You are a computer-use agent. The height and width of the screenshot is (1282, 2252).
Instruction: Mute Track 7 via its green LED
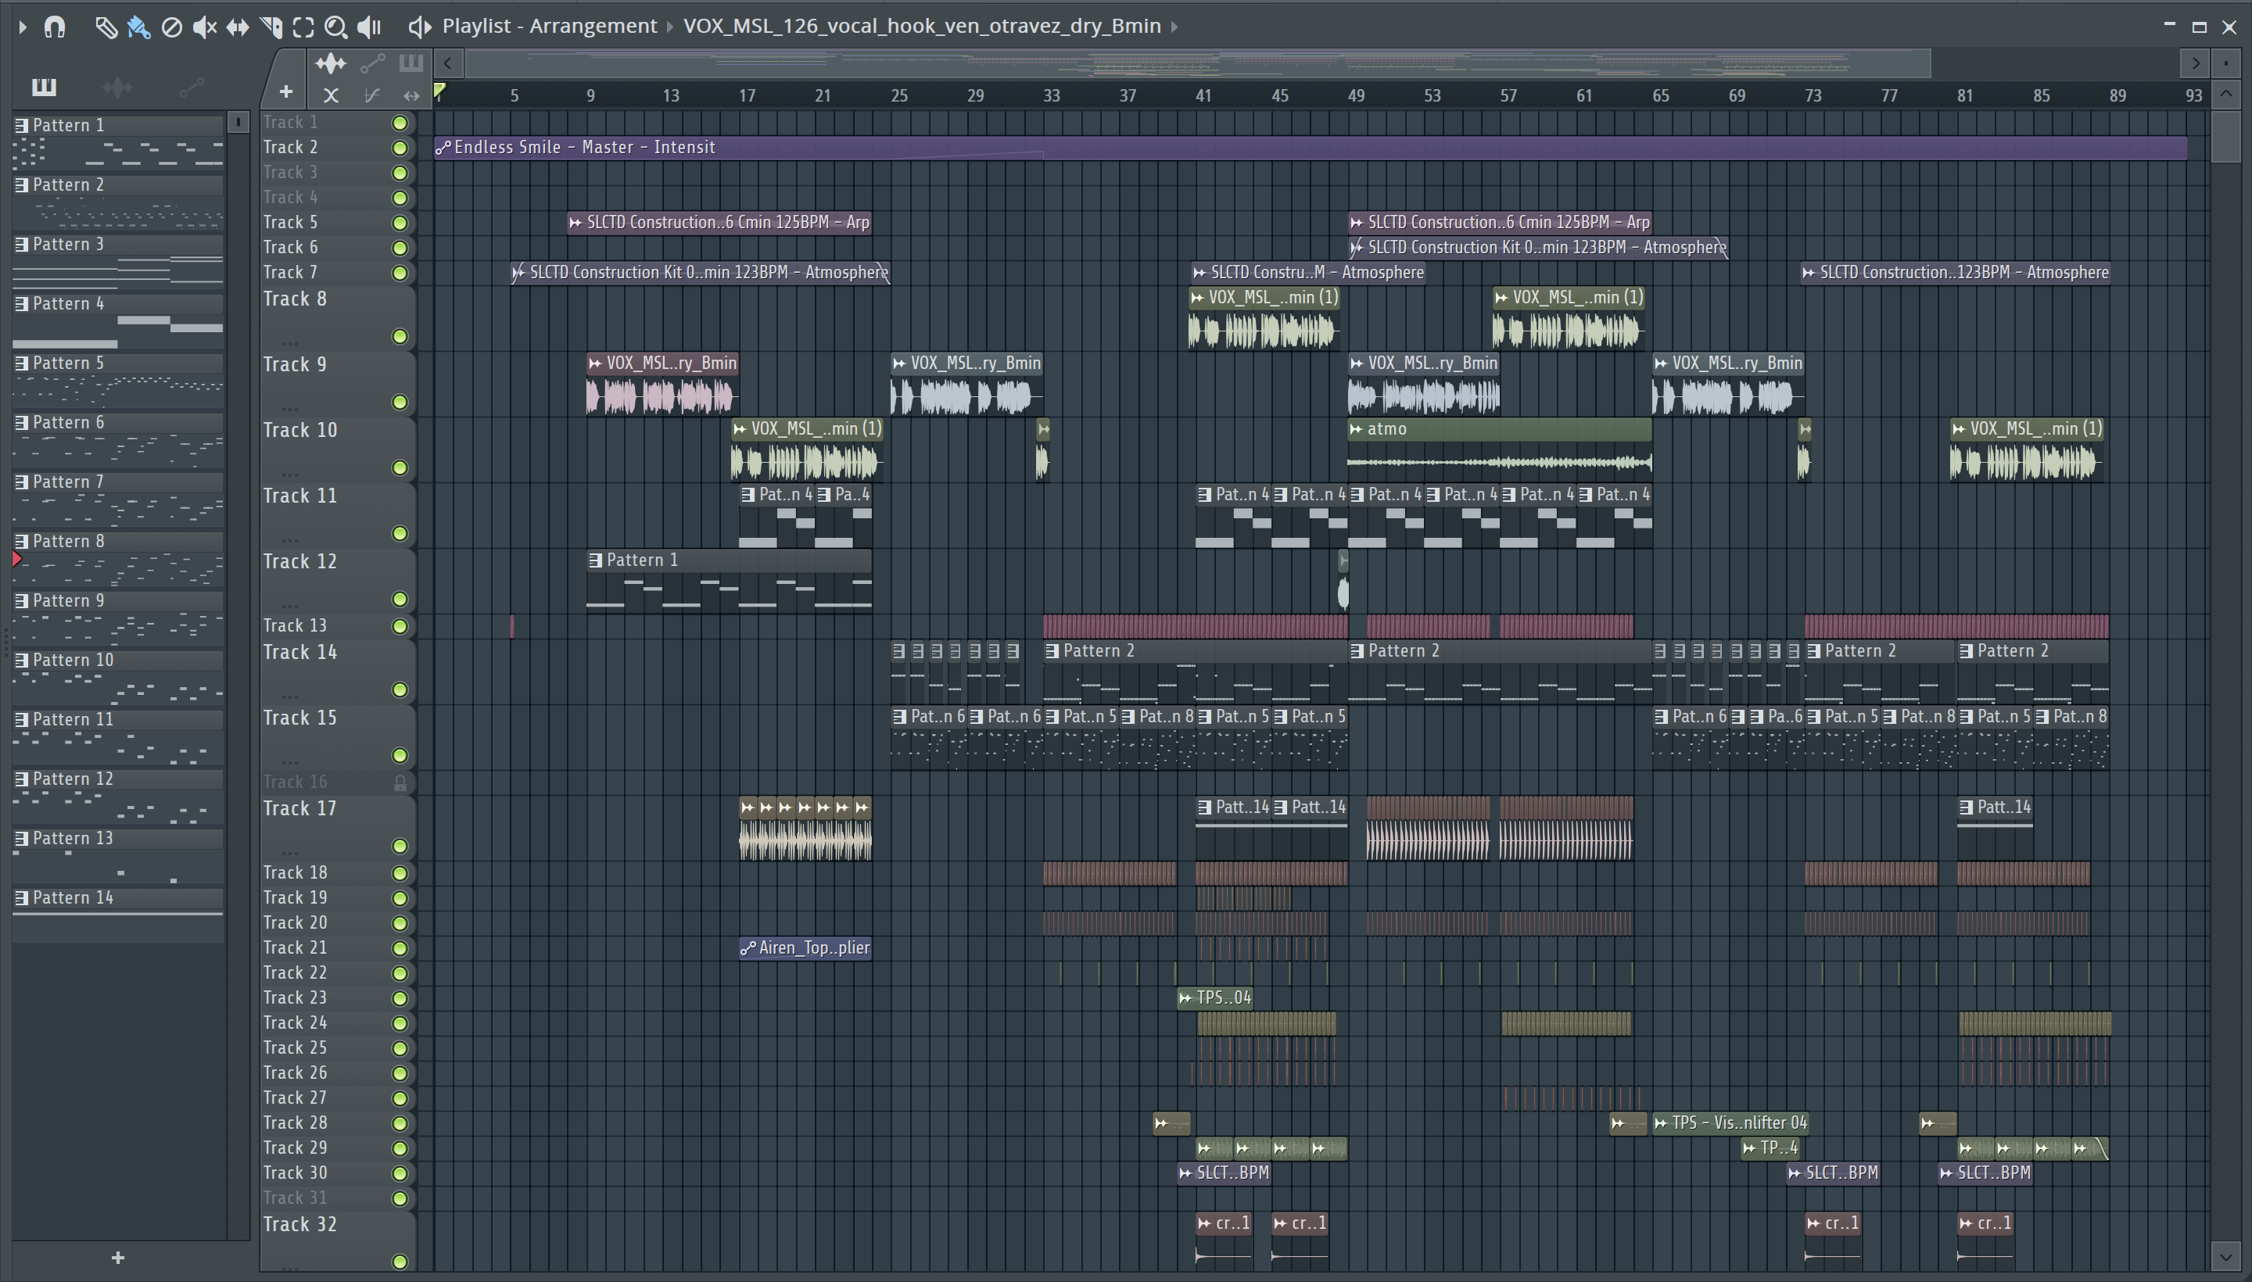[400, 274]
